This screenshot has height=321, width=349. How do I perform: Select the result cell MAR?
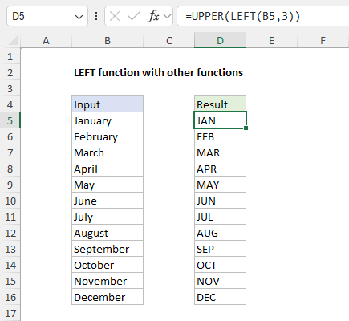pyautogui.click(x=220, y=152)
